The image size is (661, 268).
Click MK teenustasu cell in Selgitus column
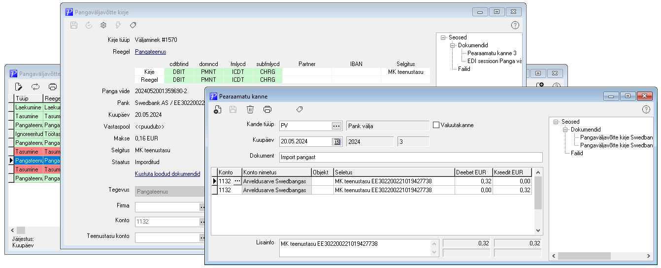coord(405,72)
